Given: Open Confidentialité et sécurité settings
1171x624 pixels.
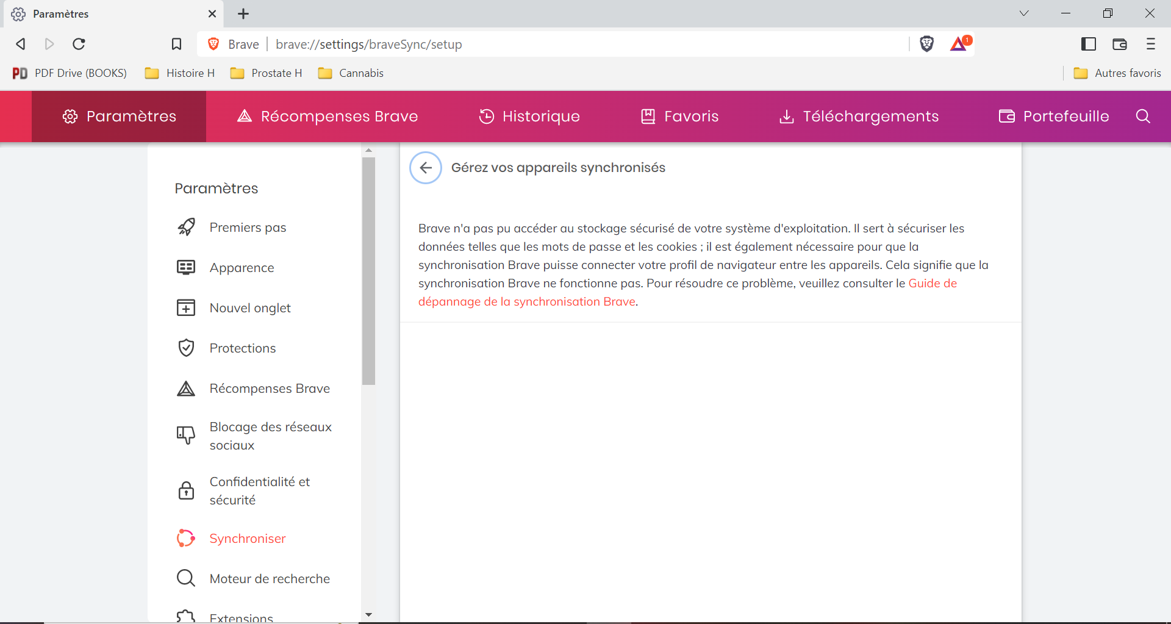Looking at the screenshot, I should [260, 491].
